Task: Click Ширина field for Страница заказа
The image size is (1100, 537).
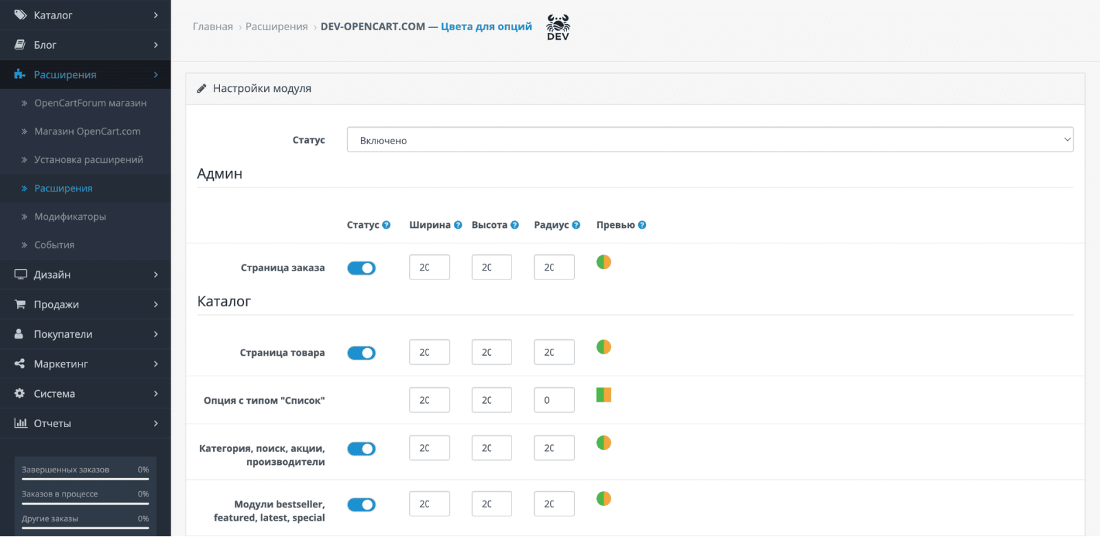Action: click(430, 267)
